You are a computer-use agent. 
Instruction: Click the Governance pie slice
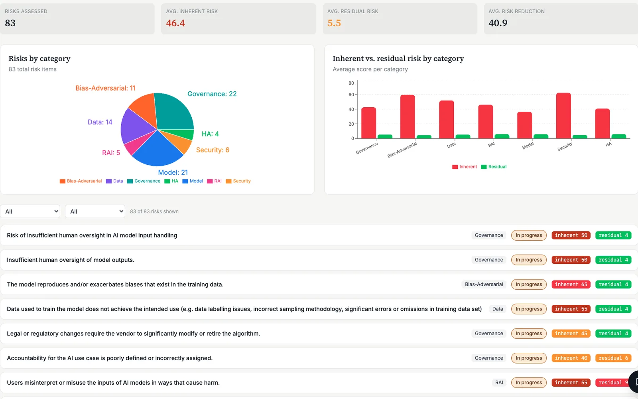tap(173, 112)
